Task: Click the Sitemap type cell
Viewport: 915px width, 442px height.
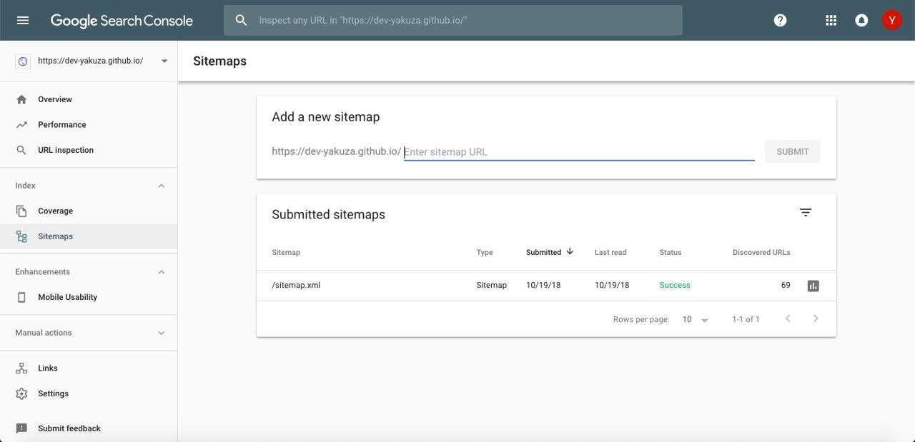Action: click(492, 285)
